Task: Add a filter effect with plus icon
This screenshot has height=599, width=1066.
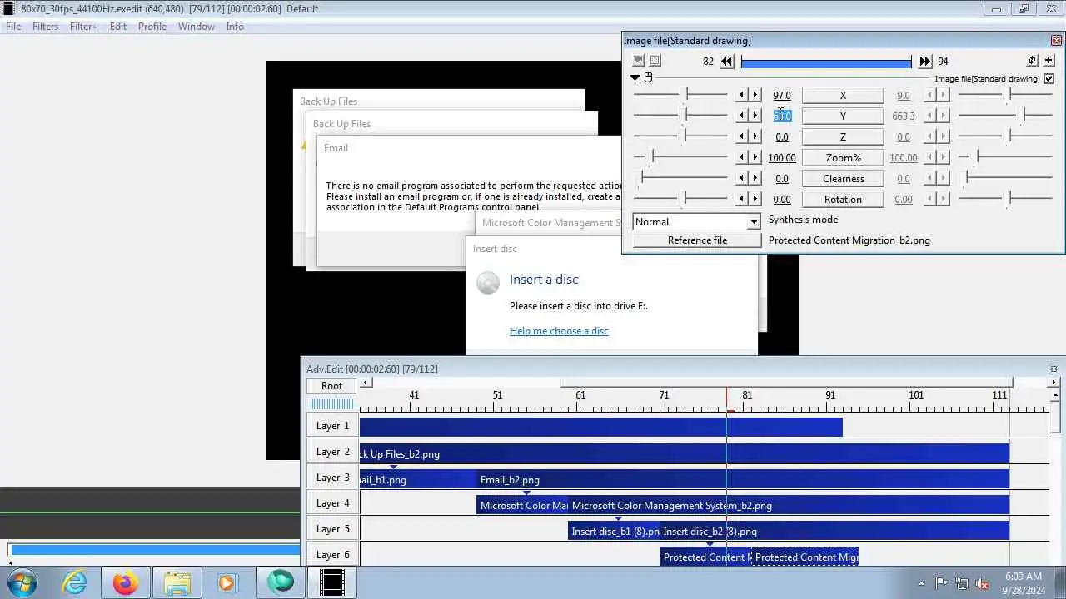Action: pos(1049,61)
